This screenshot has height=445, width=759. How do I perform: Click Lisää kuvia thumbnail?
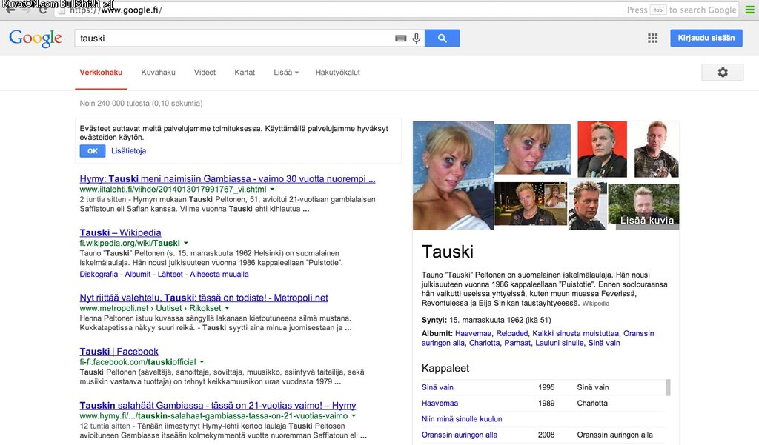[x=644, y=207]
